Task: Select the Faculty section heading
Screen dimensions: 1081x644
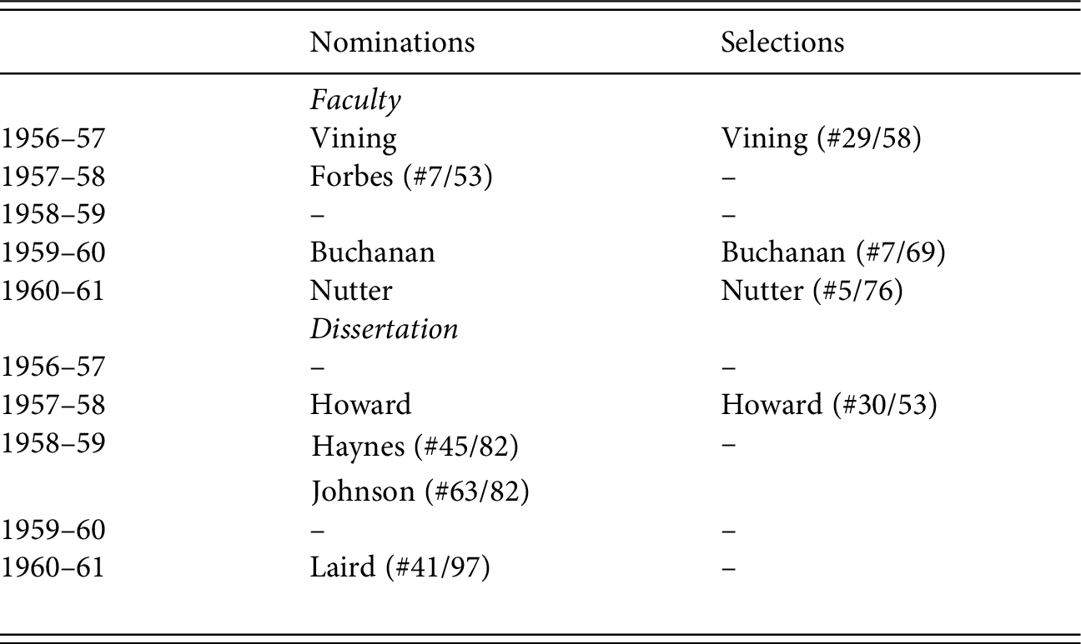Action: click(355, 101)
